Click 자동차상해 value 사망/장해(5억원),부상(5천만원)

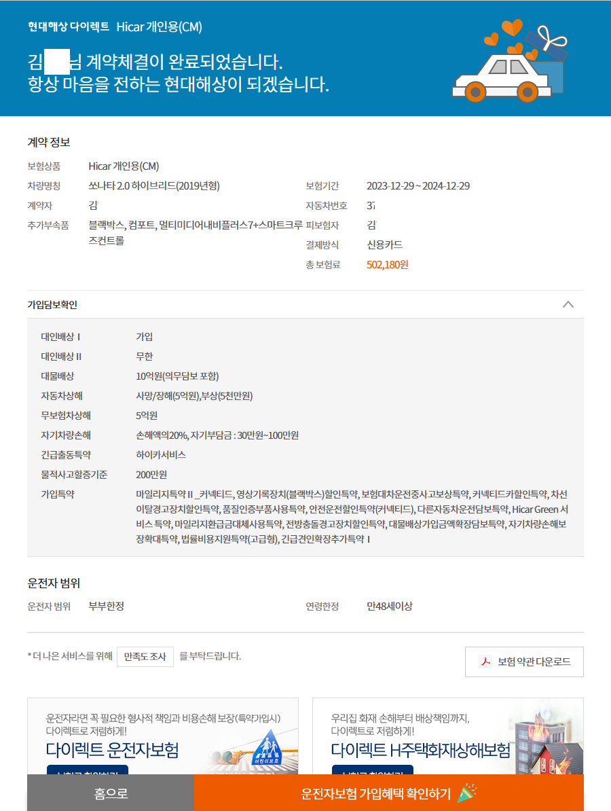[194, 396]
